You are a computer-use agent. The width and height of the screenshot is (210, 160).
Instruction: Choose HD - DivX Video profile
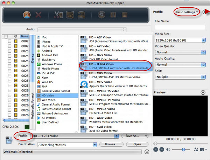pyautogui.click(x=116, y=57)
